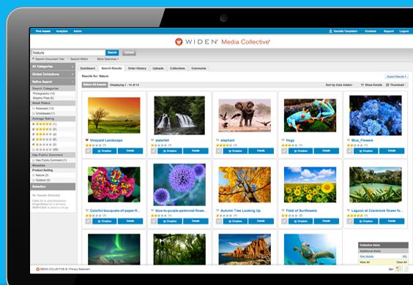
Task: Open the Export Results dropdown
Action: click(x=396, y=76)
